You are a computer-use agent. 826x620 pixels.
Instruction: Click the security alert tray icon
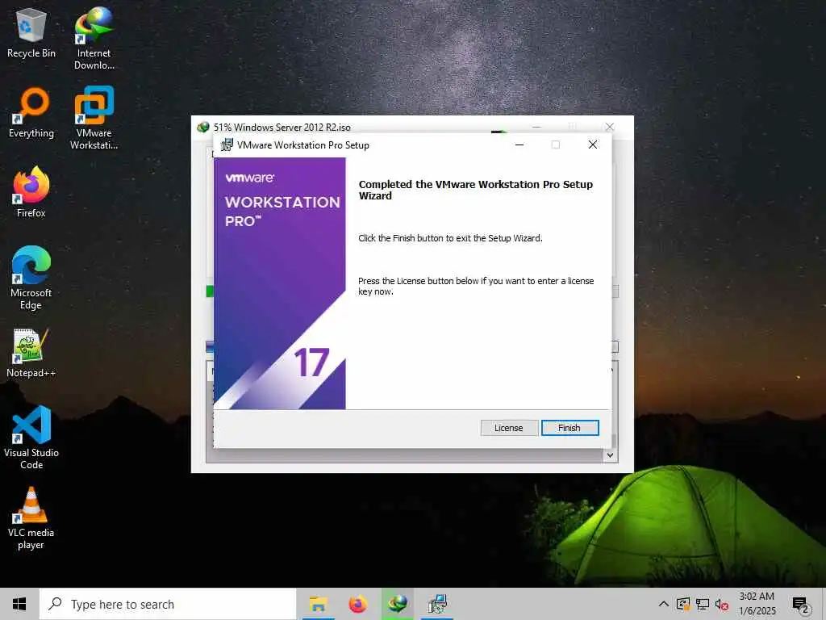pyautogui.click(x=682, y=604)
